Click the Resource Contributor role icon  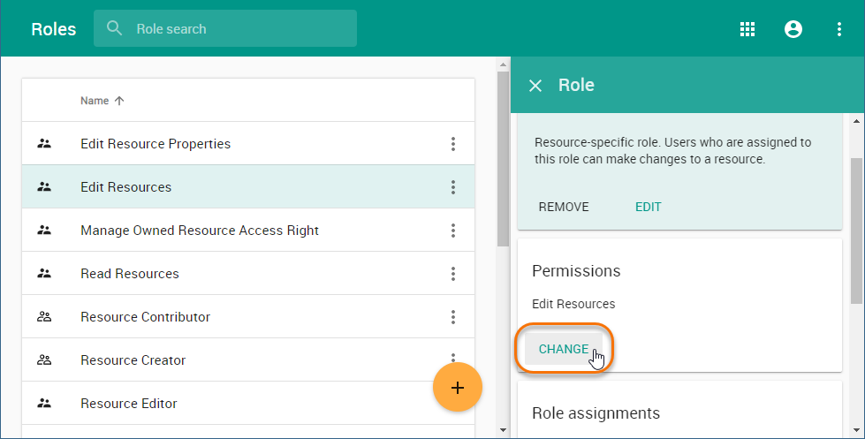click(x=44, y=317)
